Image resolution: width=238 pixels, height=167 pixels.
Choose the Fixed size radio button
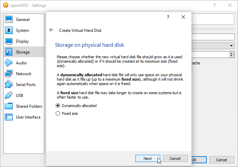(58, 113)
